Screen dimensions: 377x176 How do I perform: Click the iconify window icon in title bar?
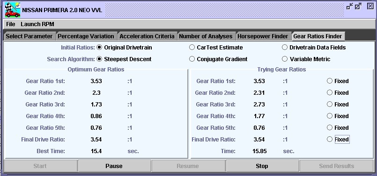click(349, 7)
